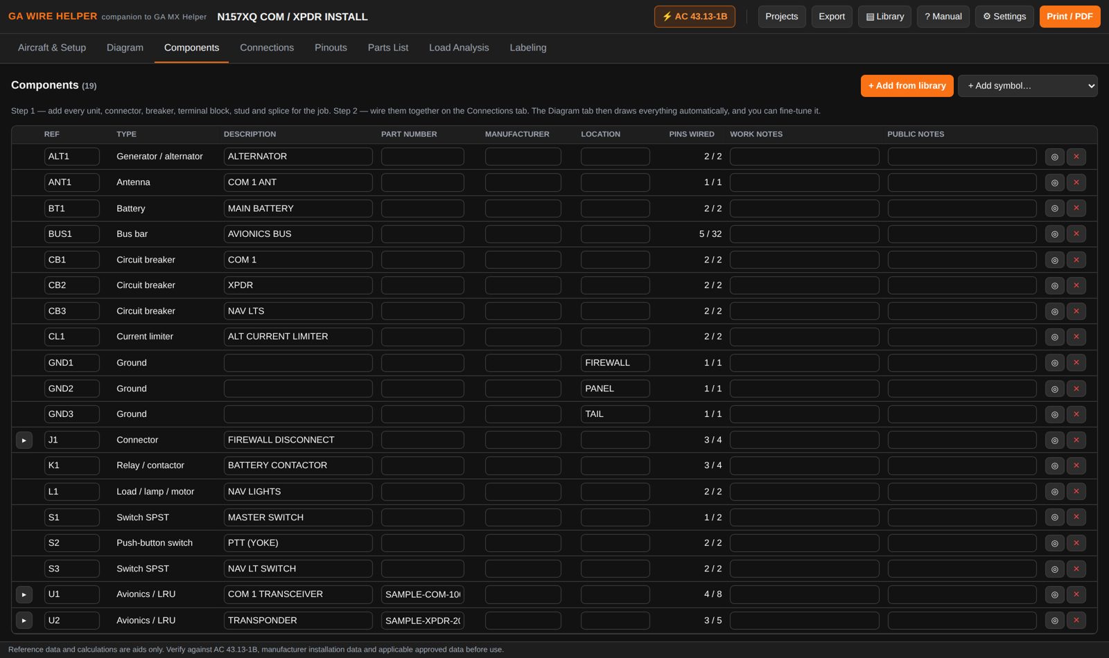Image resolution: width=1109 pixels, height=658 pixels.
Task: Switch to the Diagram tab
Action: point(125,48)
